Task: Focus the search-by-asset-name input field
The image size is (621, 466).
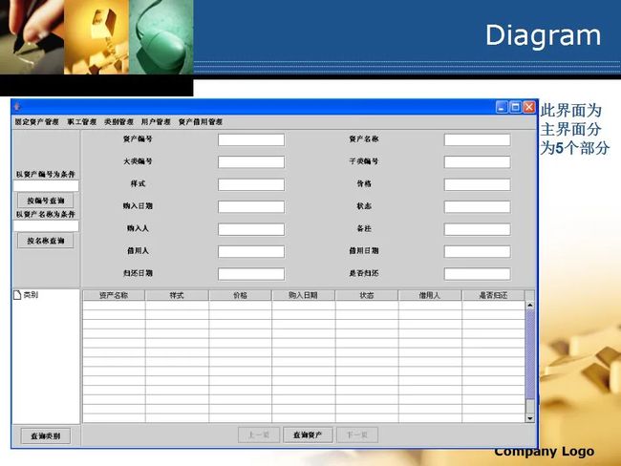Action: (47, 226)
